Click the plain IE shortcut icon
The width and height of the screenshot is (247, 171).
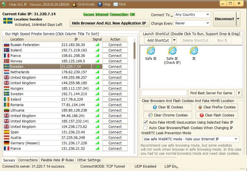(x=194, y=51)
